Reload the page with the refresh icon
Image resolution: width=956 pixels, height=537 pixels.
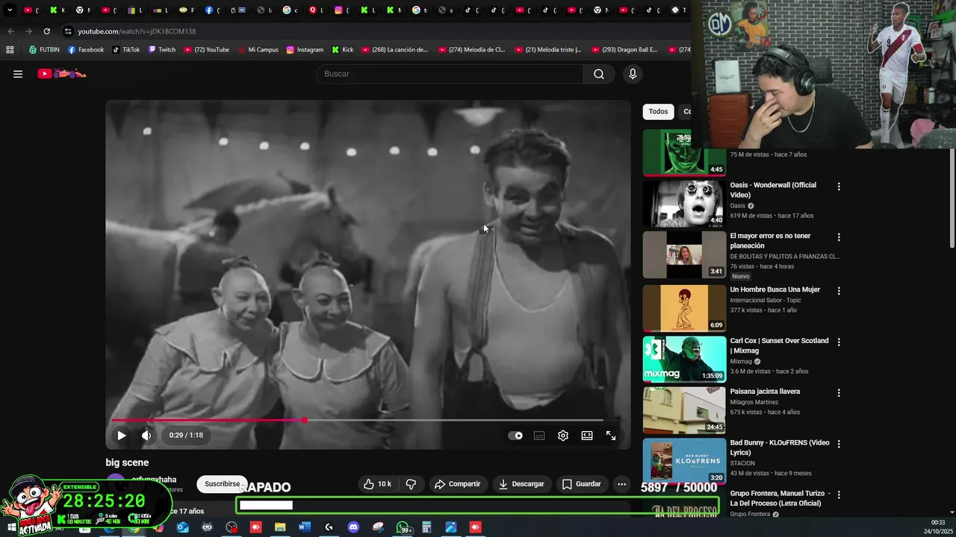[46, 31]
